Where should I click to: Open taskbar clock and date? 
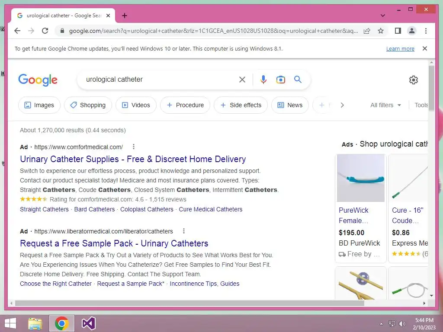pos(424,324)
